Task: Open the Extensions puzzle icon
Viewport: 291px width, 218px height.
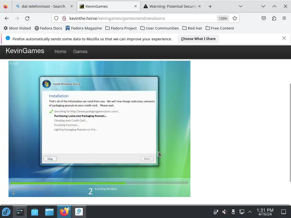Action: (274, 18)
